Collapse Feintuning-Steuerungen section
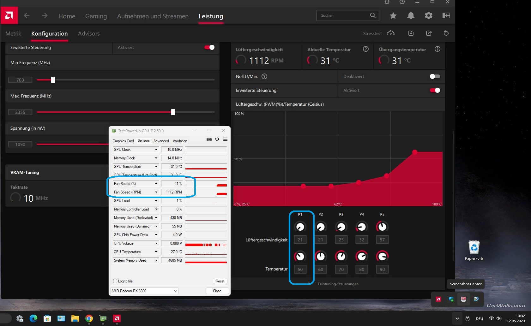Screen dimensions: 531x326 [338, 284]
